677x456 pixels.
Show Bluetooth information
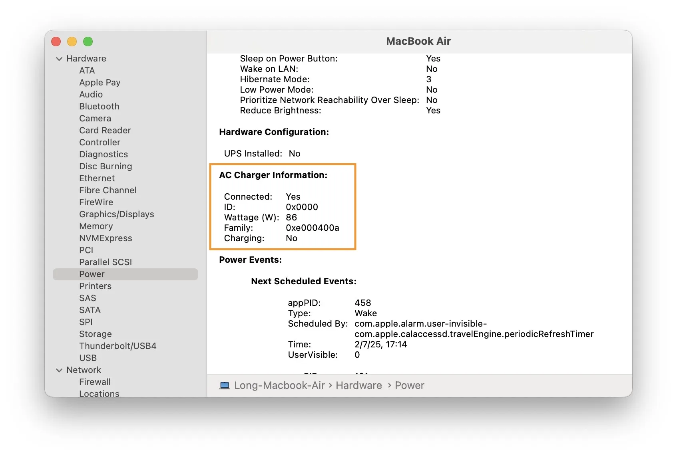(99, 107)
